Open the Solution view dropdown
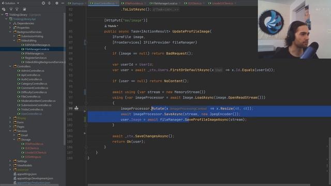The height and width of the screenshot is (186, 331). (10, 3)
